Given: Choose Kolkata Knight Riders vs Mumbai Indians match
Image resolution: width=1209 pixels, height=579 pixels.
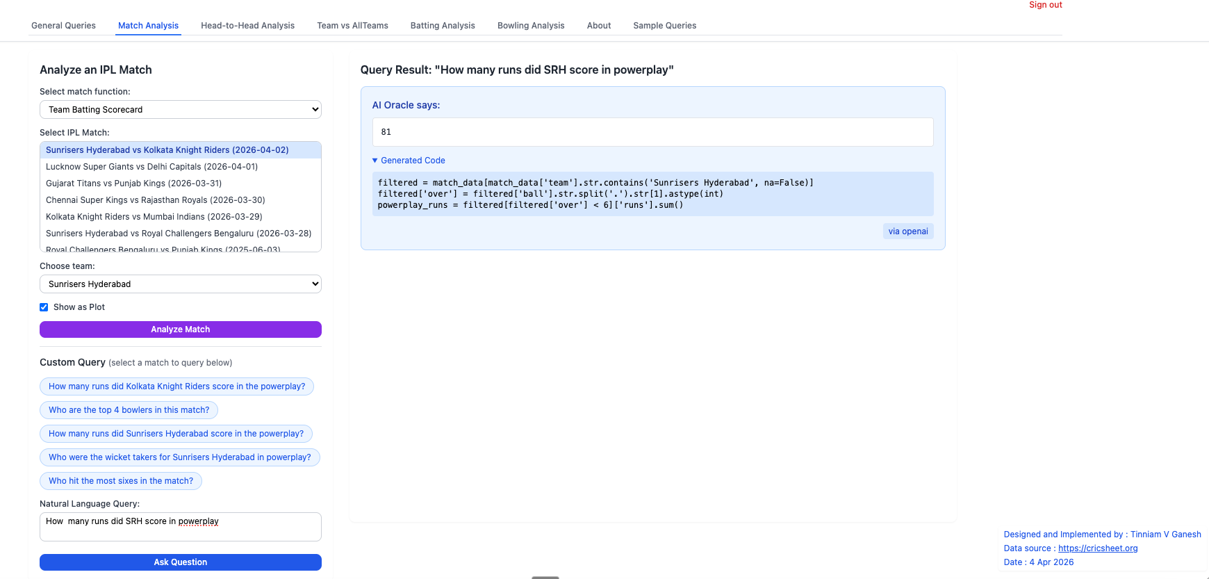Looking at the screenshot, I should (x=154, y=217).
